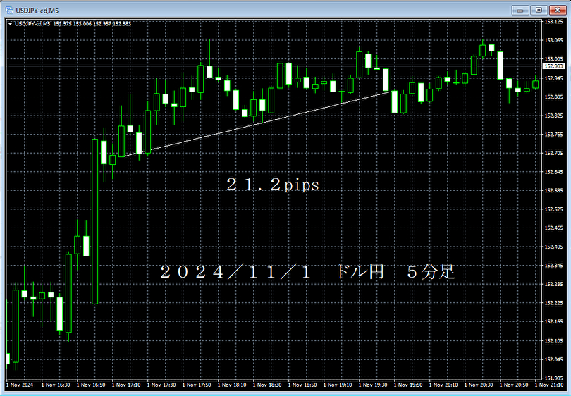Click the 1 Nov 17:50 time axis label
This screenshot has width=571, height=396.
pos(197,385)
